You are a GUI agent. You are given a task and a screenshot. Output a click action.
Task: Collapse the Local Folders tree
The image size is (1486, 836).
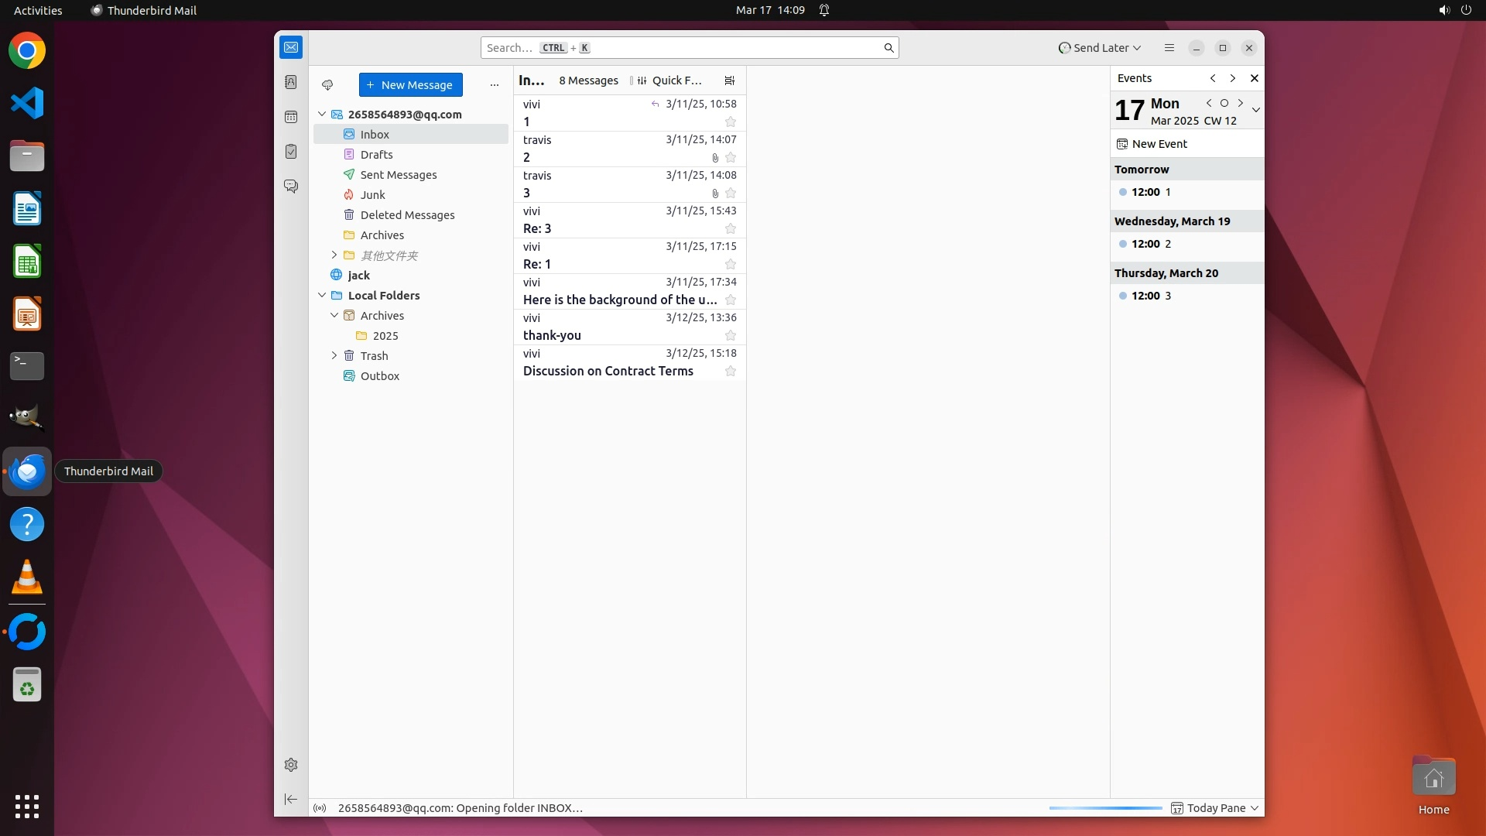322,295
